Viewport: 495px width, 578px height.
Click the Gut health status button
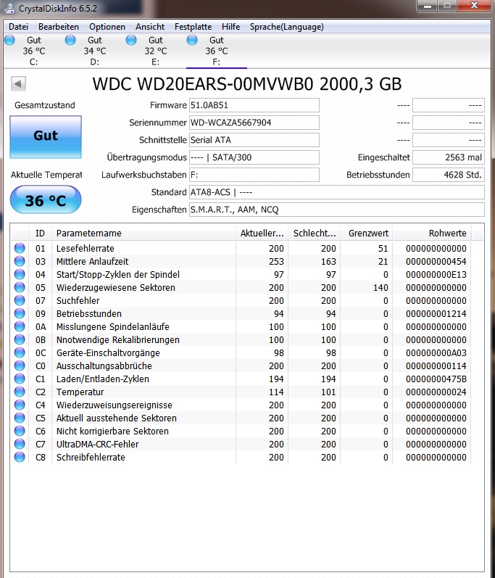pyautogui.click(x=46, y=137)
